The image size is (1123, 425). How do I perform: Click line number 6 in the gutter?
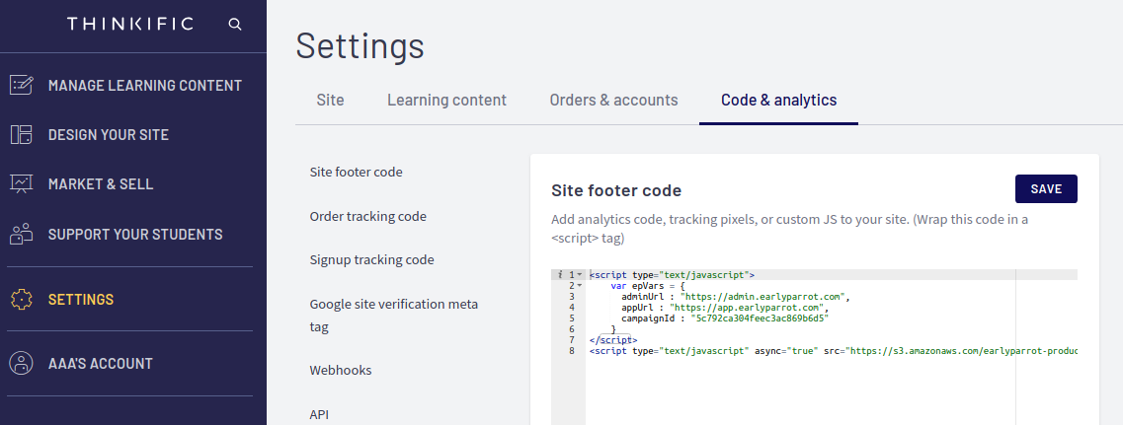coord(572,329)
